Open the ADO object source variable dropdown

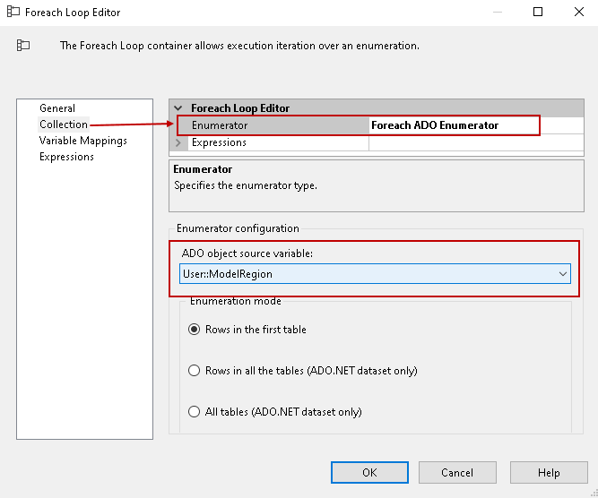[x=563, y=273]
